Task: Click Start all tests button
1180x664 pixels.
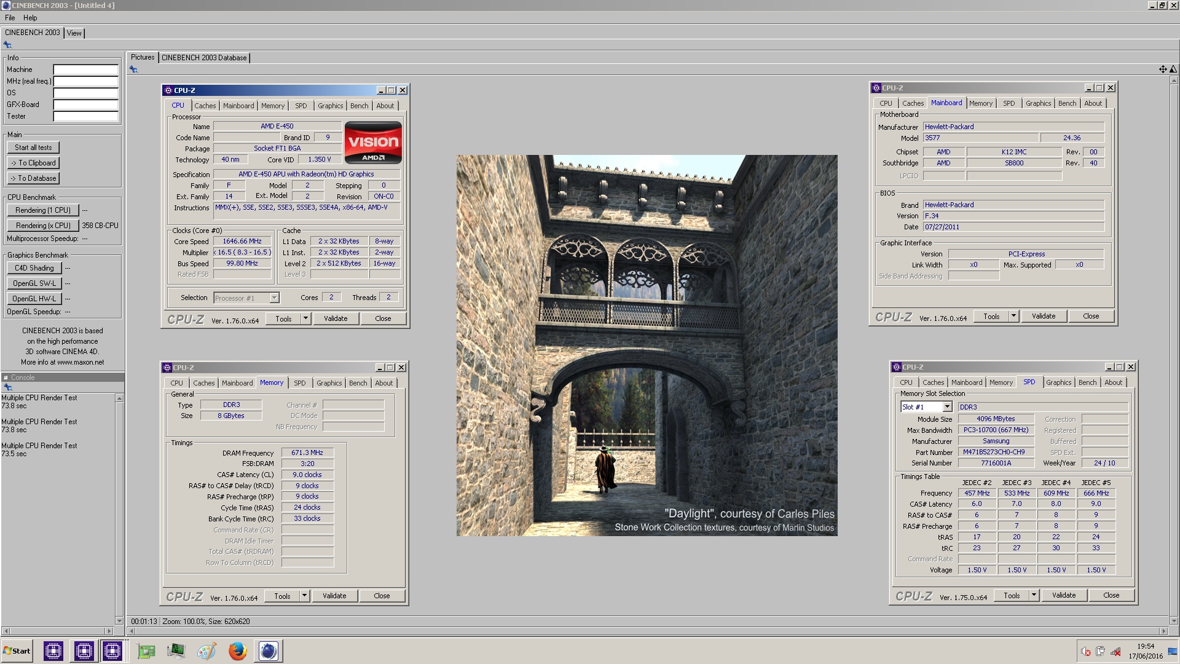Action: pos(33,148)
